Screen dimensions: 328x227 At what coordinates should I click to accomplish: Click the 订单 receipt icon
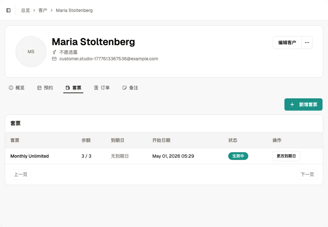(96, 88)
